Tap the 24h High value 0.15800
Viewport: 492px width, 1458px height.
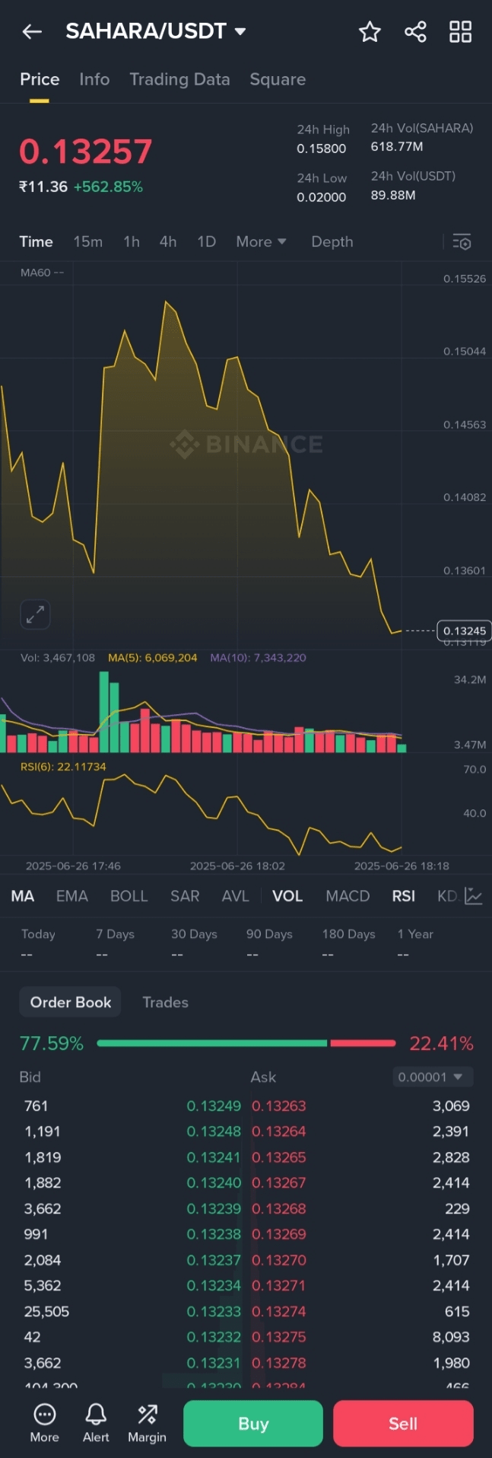pyautogui.click(x=322, y=148)
